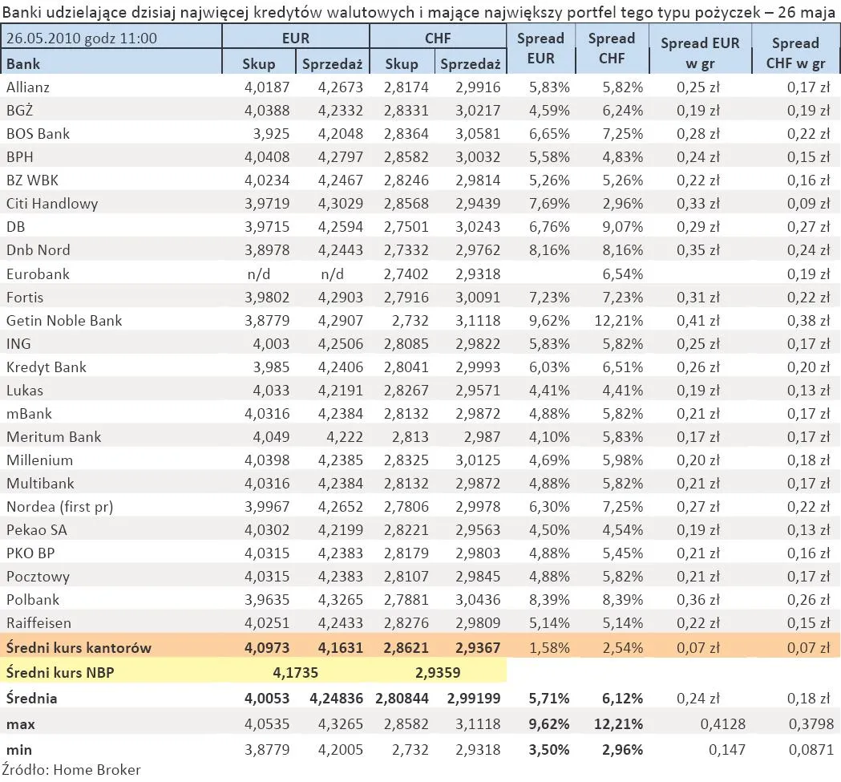Click 7,69% EUR spread for Citi Handlowy
Viewport: 841px width, 782px height.
point(550,205)
